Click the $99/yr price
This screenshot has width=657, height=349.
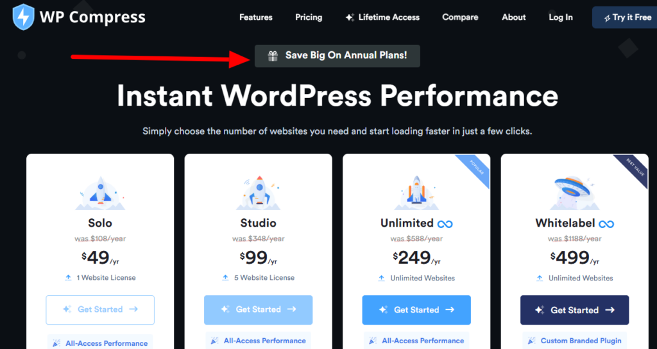[259, 257]
